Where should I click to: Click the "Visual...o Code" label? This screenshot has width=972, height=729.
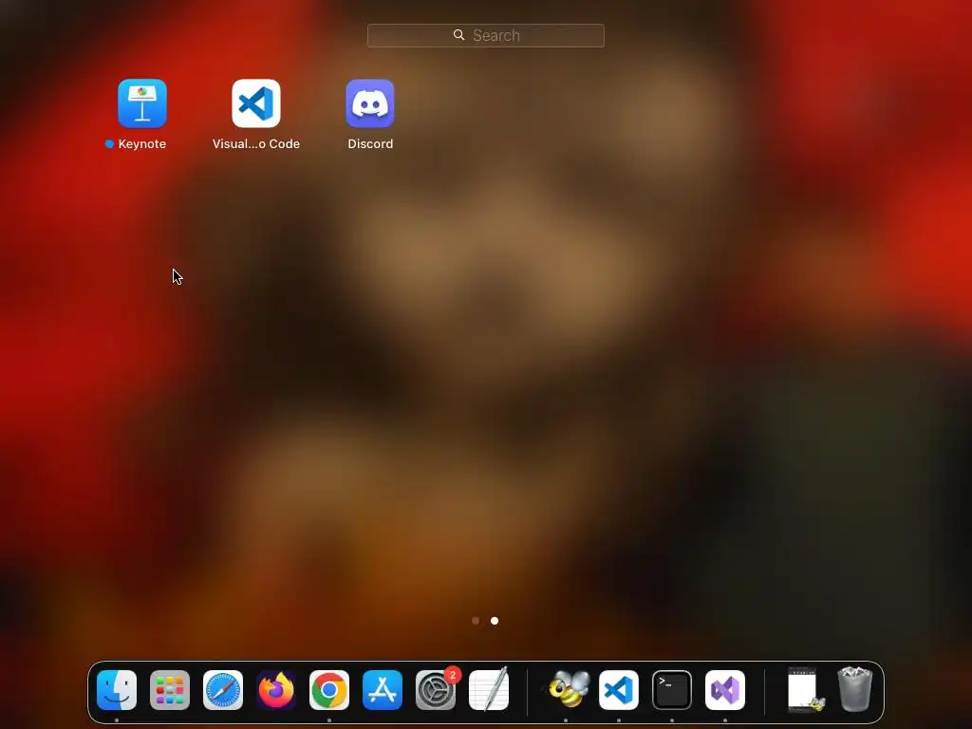coord(256,144)
